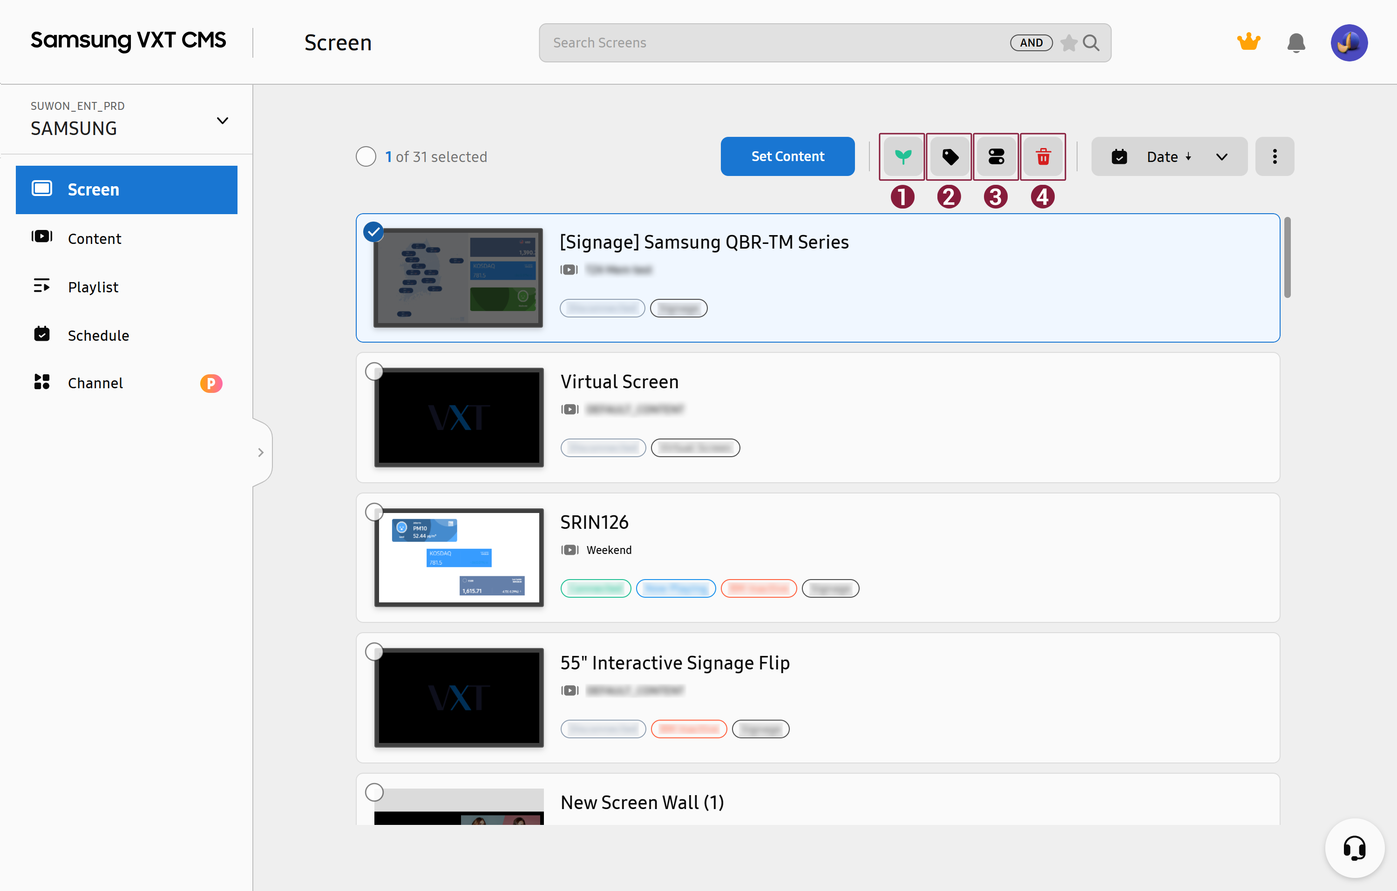
Task: Open notifications bell
Action: [1295, 43]
